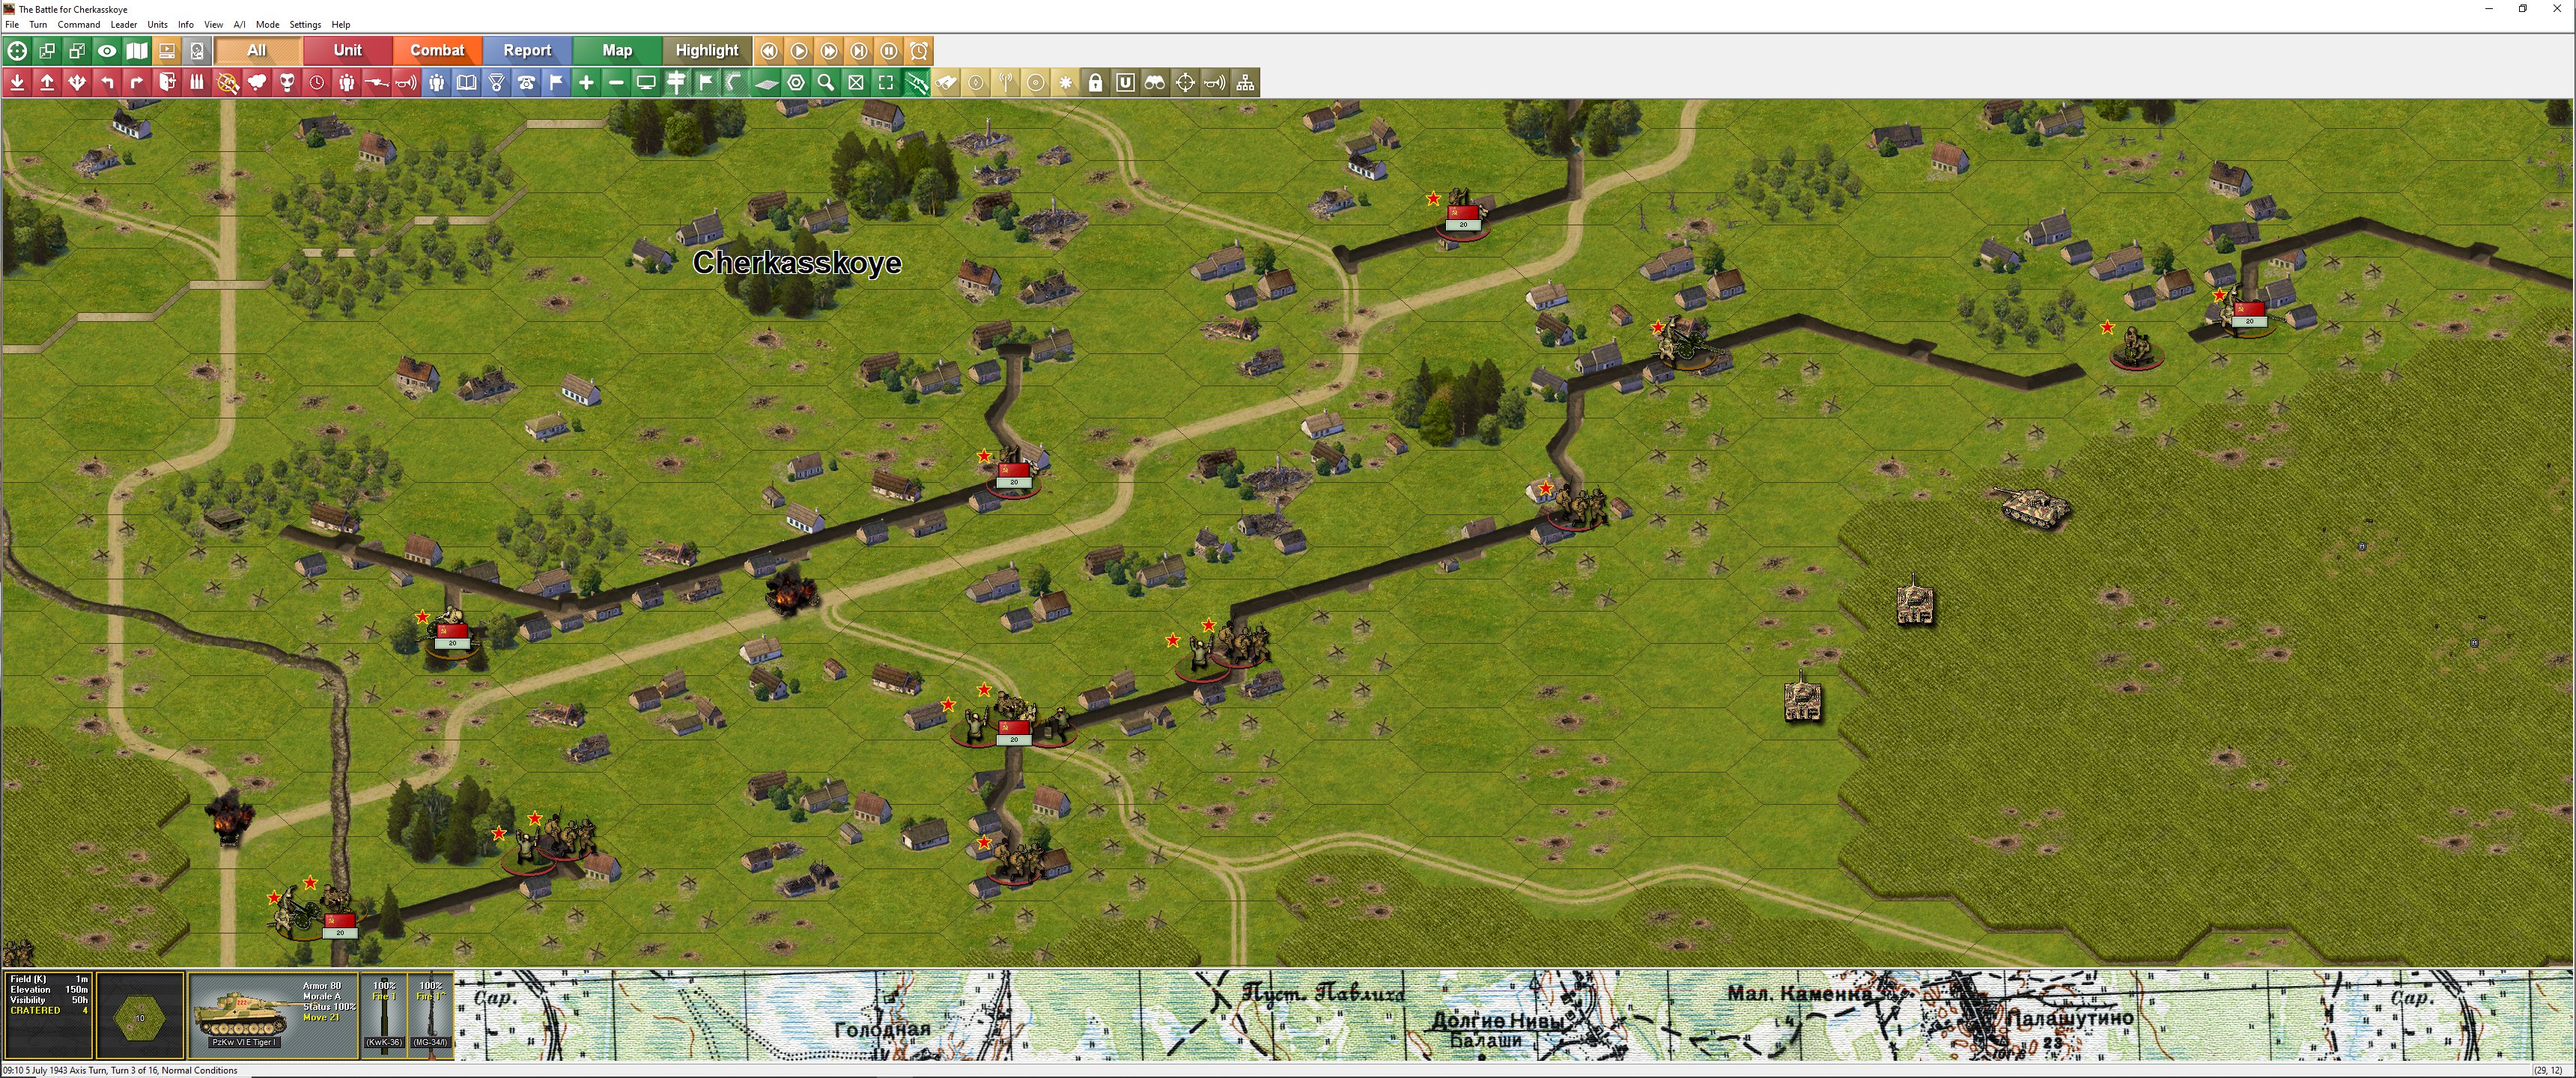The image size is (2576, 1078).
Task: Toggle the crossed rifles highlight button
Action: pos(915,83)
